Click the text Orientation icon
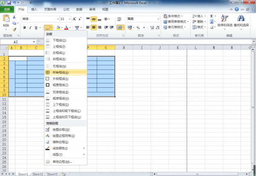 [106, 19]
